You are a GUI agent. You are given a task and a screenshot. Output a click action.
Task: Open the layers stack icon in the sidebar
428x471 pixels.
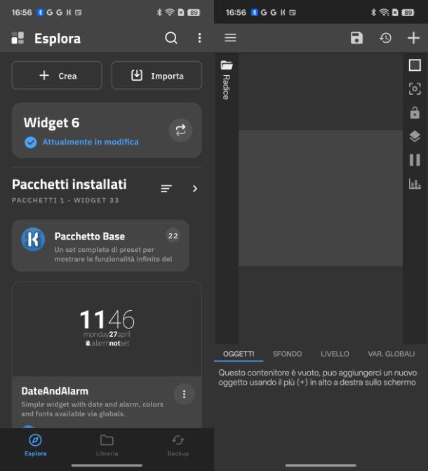[415, 136]
